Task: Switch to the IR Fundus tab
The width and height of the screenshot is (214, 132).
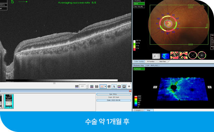Action: coord(151,61)
